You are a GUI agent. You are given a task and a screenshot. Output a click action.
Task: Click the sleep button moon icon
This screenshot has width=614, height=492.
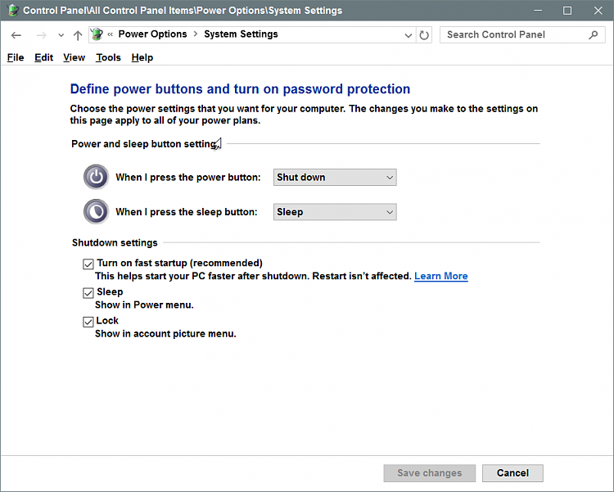pyautogui.click(x=96, y=211)
